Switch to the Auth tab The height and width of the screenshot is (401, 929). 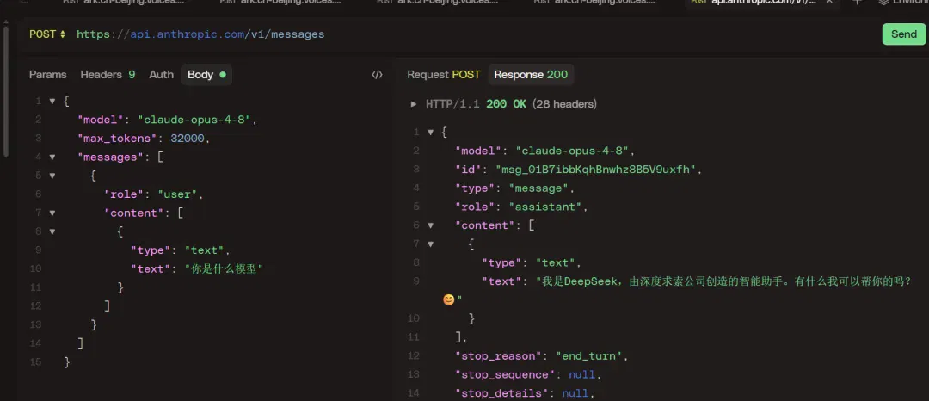tap(161, 75)
